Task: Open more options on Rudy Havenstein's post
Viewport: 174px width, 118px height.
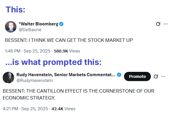Action: tap(163, 76)
